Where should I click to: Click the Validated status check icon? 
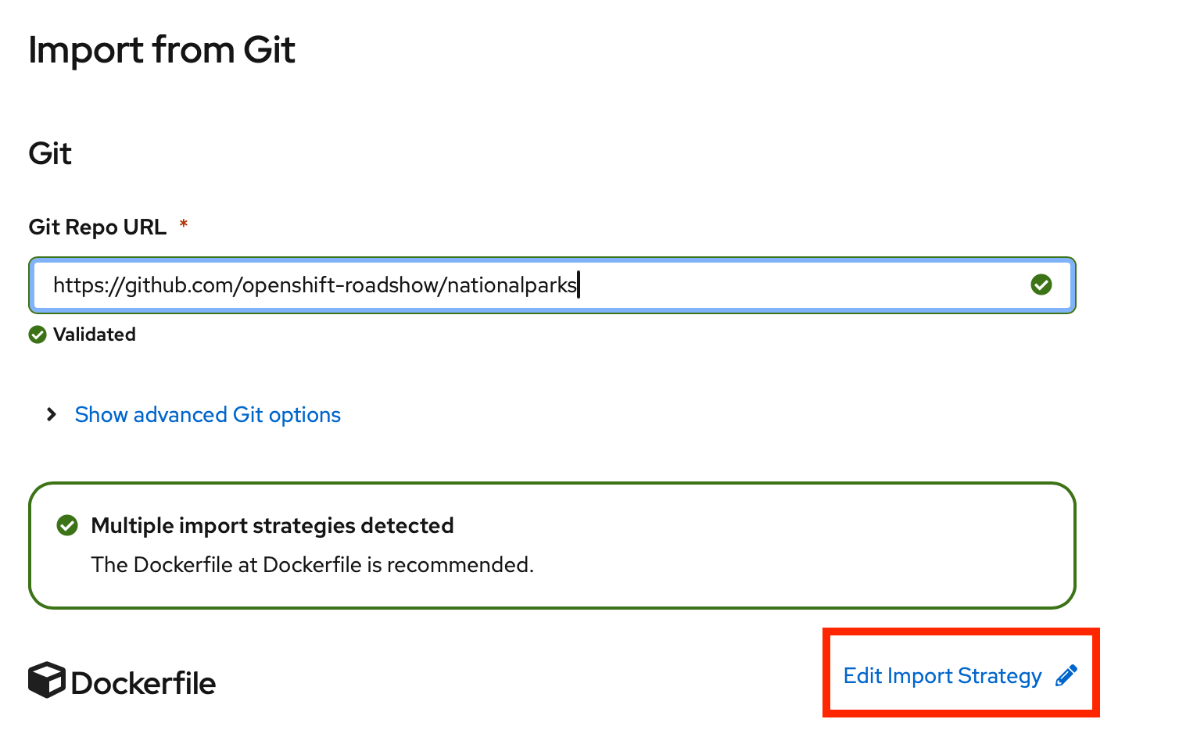38,335
